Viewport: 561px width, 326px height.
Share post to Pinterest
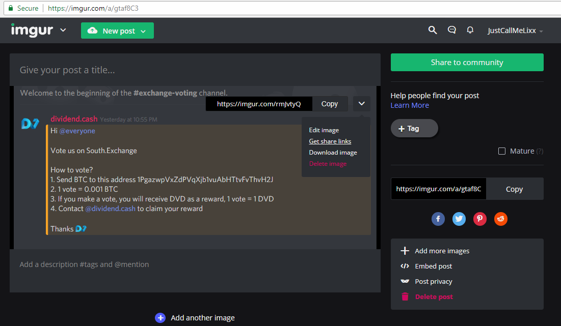(480, 219)
